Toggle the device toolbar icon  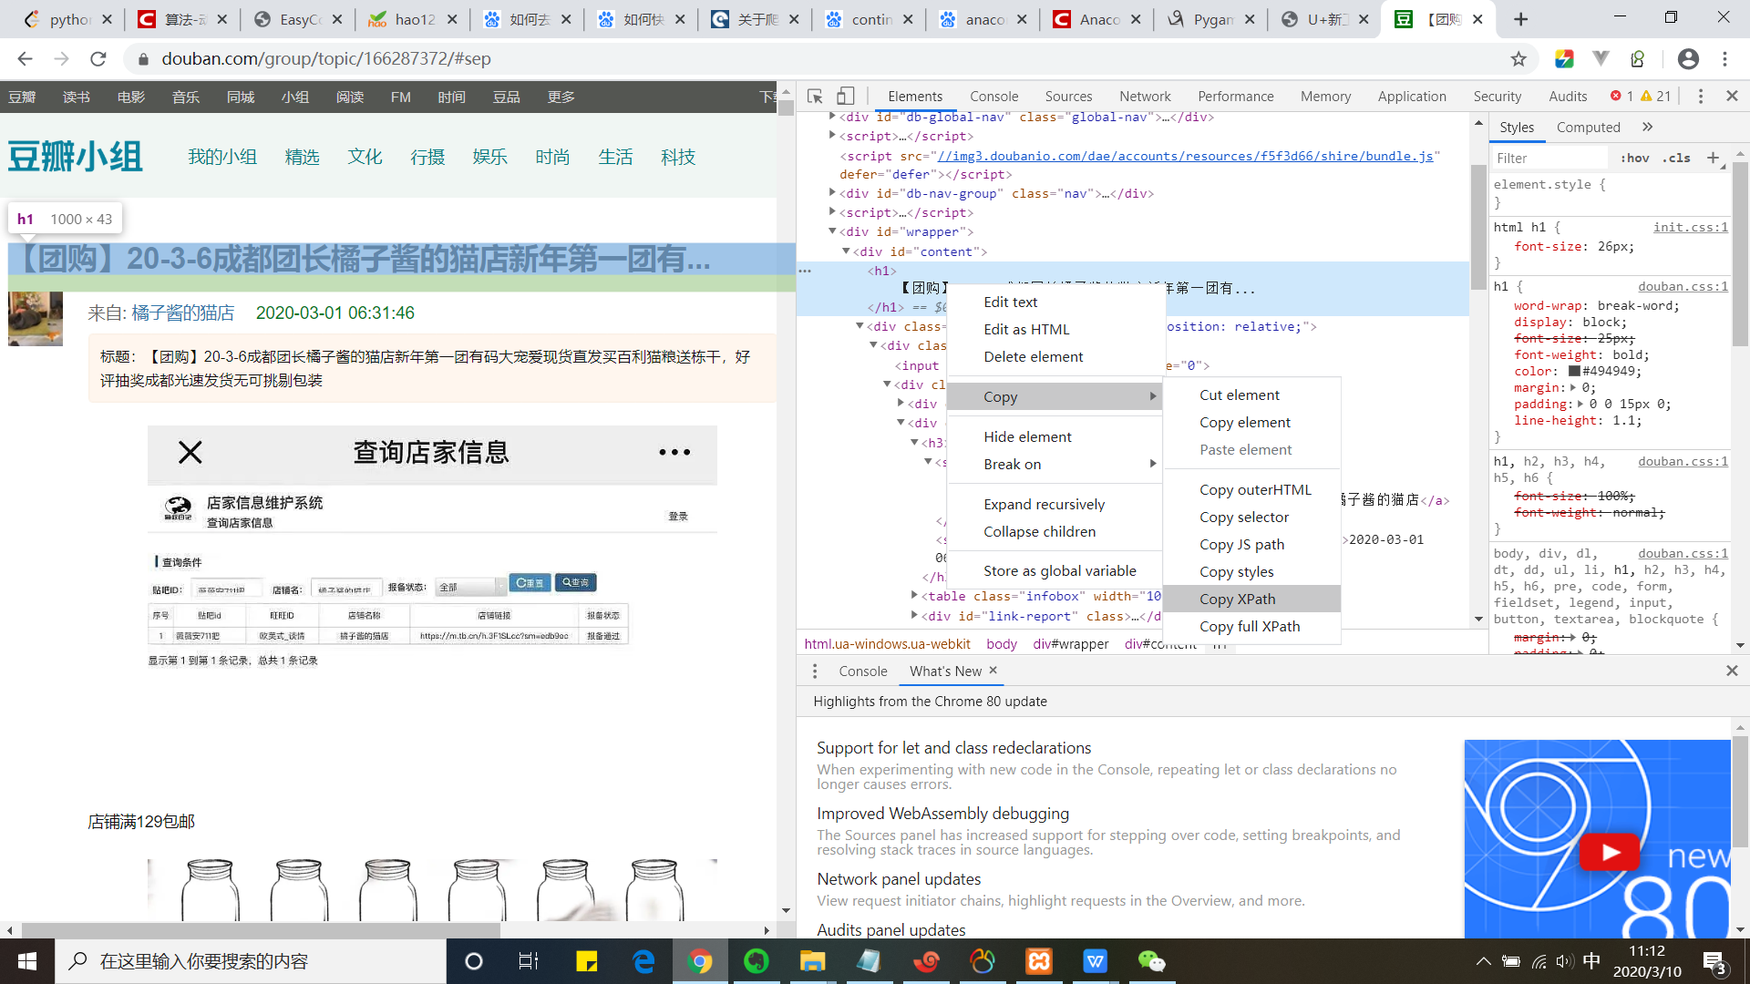pyautogui.click(x=846, y=96)
